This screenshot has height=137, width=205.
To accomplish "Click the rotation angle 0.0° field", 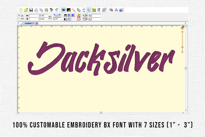I will pos(57,19).
